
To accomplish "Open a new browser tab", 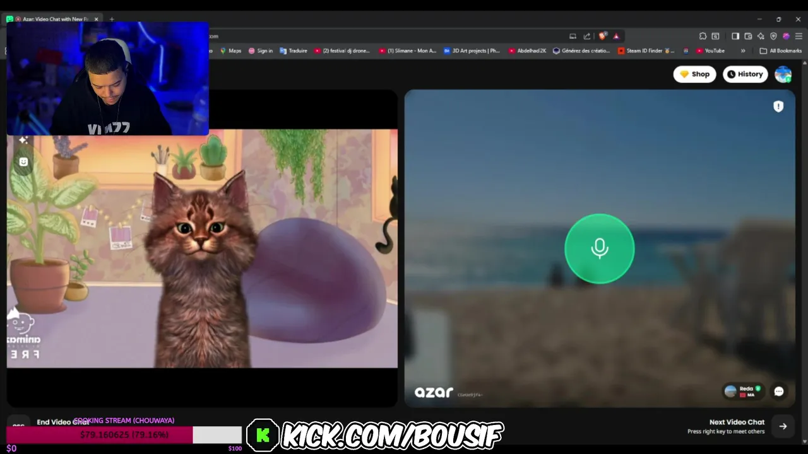I will click(112, 19).
